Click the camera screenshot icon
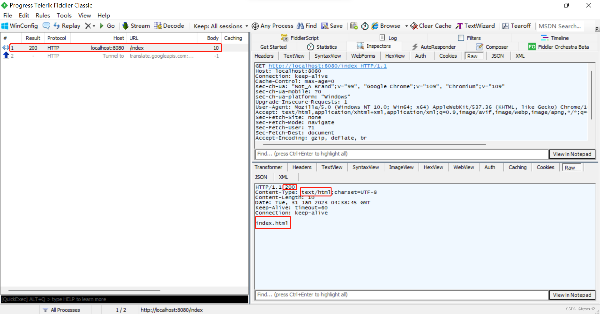 (x=354, y=26)
